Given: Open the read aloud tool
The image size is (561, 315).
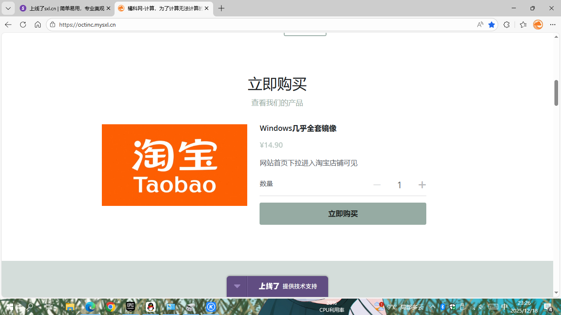Looking at the screenshot, I should point(480,25).
